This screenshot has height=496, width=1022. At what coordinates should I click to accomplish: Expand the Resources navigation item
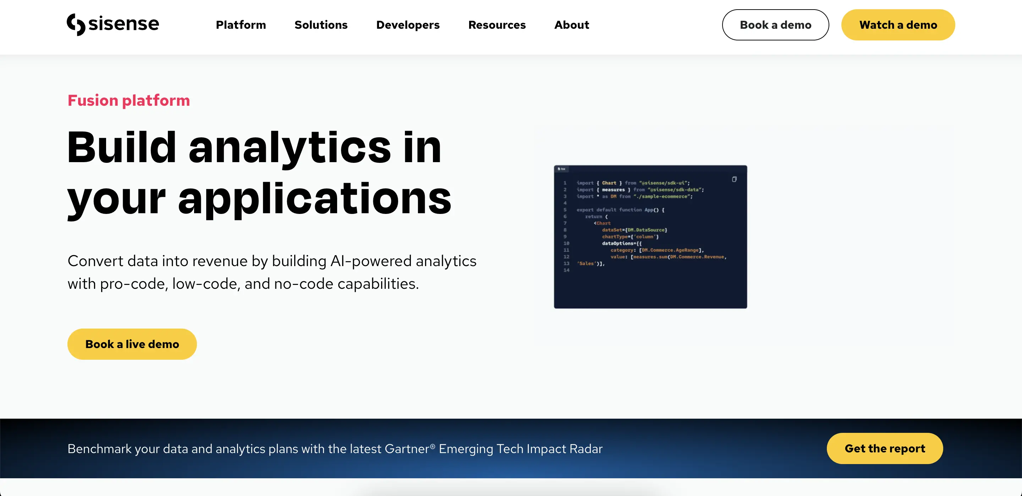pos(497,25)
